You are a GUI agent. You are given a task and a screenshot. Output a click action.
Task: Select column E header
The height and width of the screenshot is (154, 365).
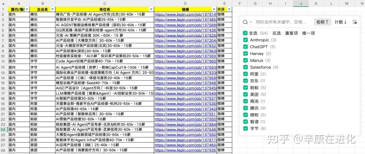click(x=224, y=3)
